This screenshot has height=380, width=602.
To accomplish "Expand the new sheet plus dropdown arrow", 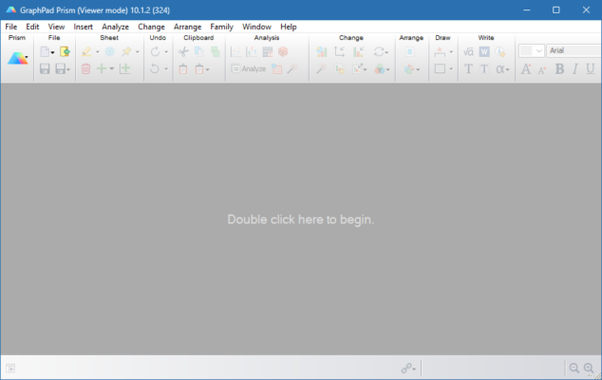I will pos(112,69).
